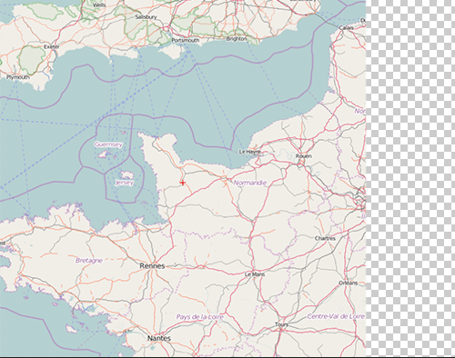Select the Exeter label
The height and width of the screenshot is (358, 455).
pos(52,46)
